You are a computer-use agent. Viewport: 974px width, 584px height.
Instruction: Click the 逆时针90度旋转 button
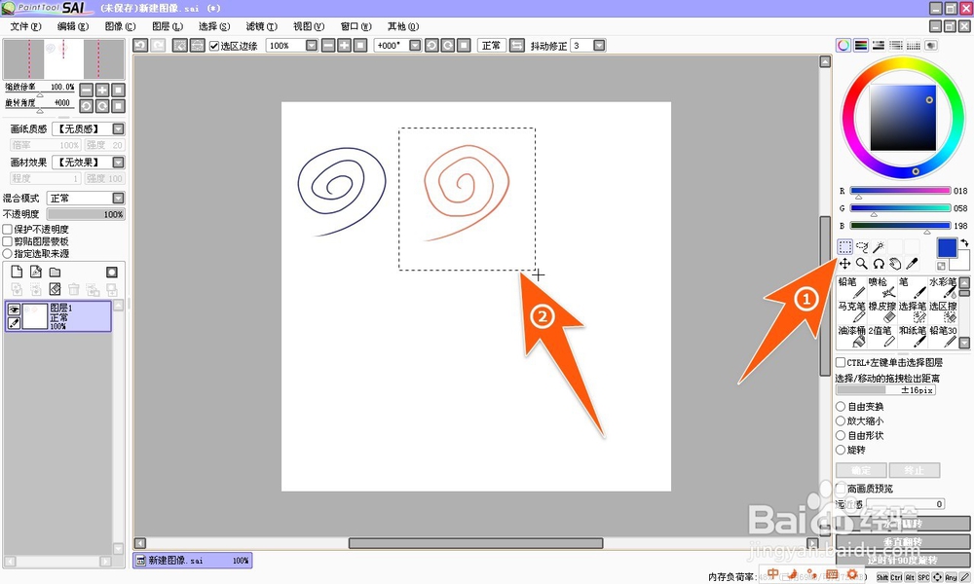(903, 560)
